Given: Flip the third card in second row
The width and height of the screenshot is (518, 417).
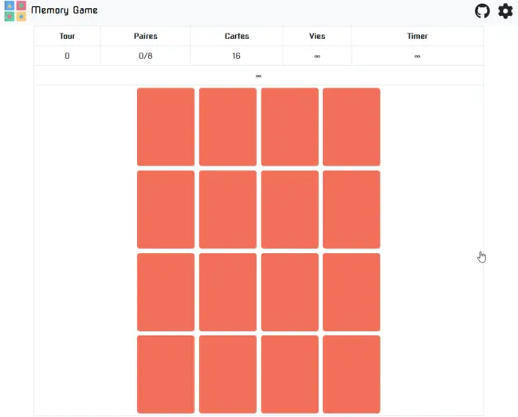Looking at the screenshot, I should (289, 209).
